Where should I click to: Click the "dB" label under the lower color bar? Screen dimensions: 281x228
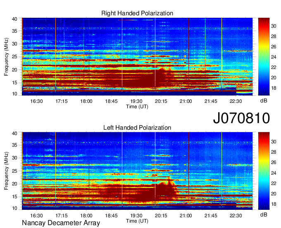tap(264, 214)
